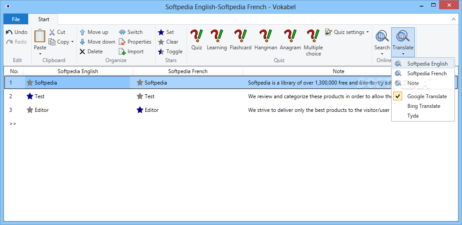This screenshot has width=462, height=225.
Task: Import a vocabulary list
Action: point(131,52)
